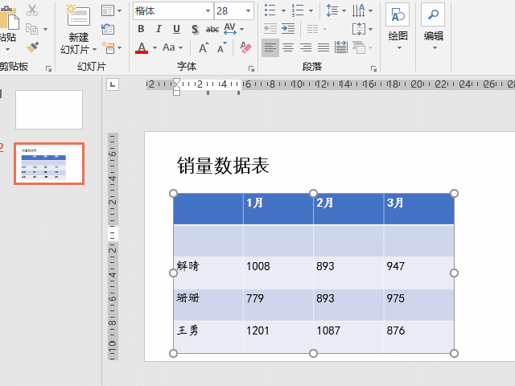Click the slide layout icon
Screen dimensions: 515x386
[x=107, y=10]
